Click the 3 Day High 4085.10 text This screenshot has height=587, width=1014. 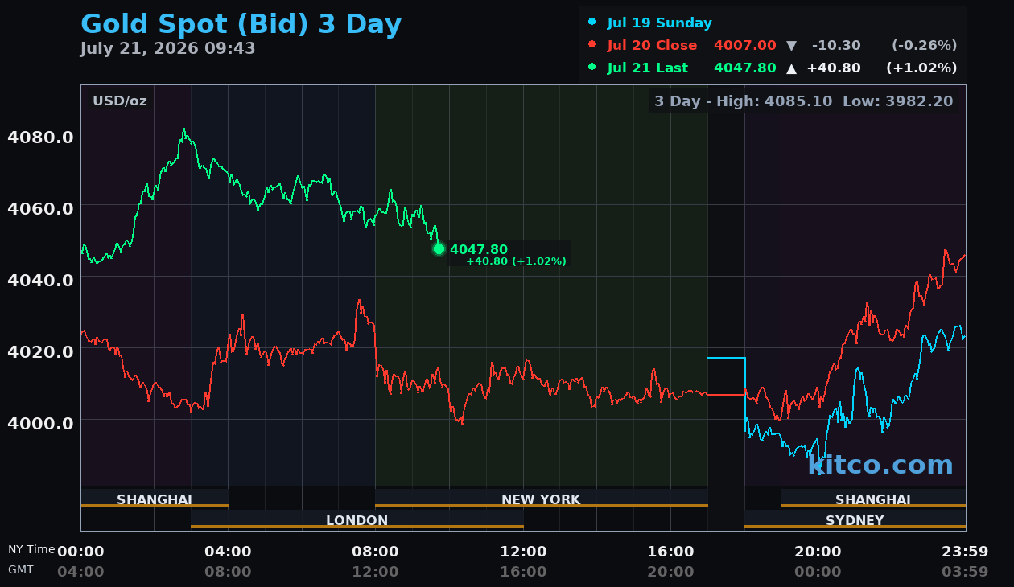tap(743, 101)
